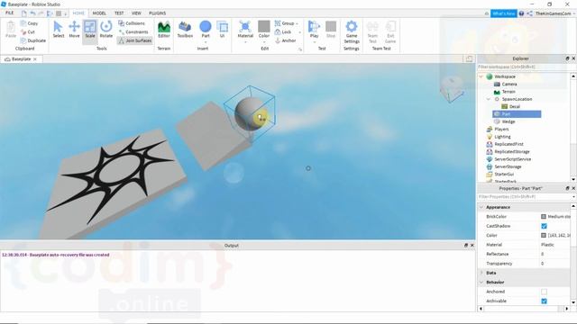Open the Terrain Editor

[x=164, y=30]
